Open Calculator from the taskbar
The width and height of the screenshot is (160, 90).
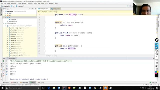pos(85,88)
